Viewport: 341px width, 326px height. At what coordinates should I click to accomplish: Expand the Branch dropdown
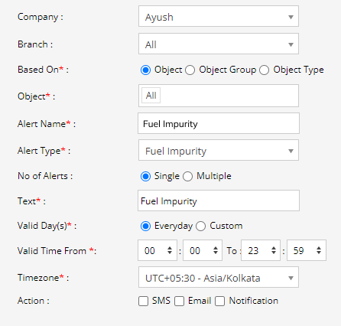click(x=219, y=44)
